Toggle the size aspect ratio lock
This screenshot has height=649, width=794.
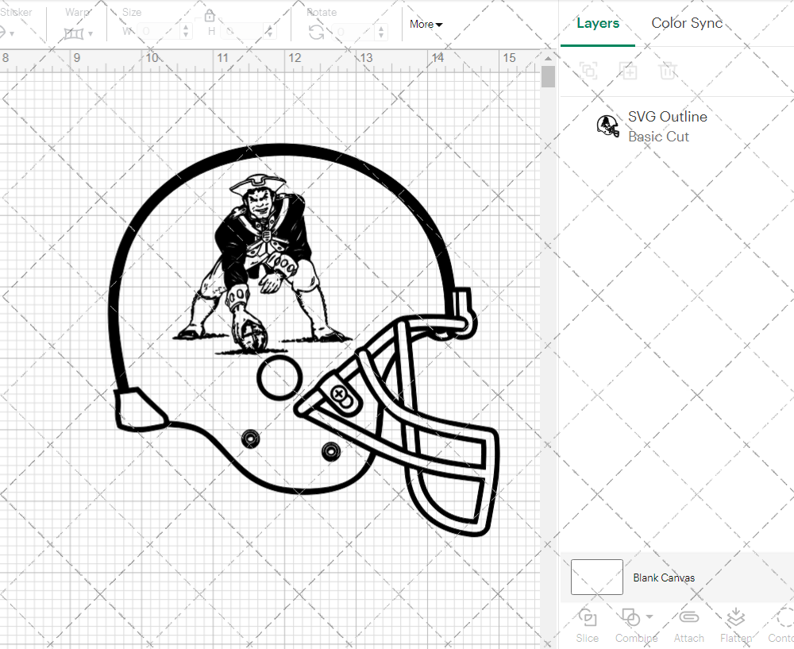pyautogui.click(x=209, y=15)
